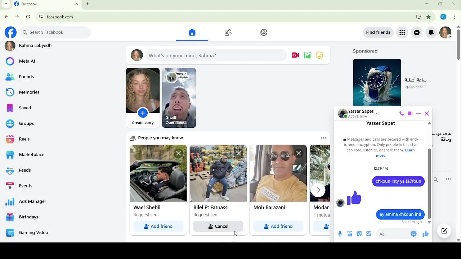The image size is (461, 259).
Task: Cancel request to Bilel Ft Fatnassi
Action: [218, 226]
